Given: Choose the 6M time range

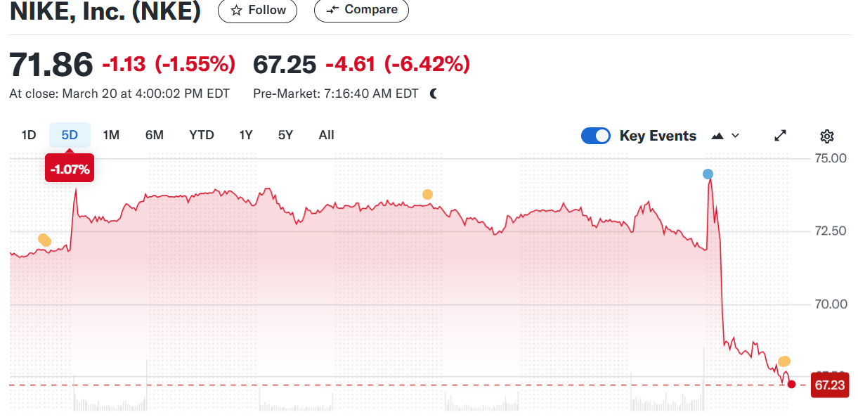Looking at the screenshot, I should pyautogui.click(x=155, y=135).
